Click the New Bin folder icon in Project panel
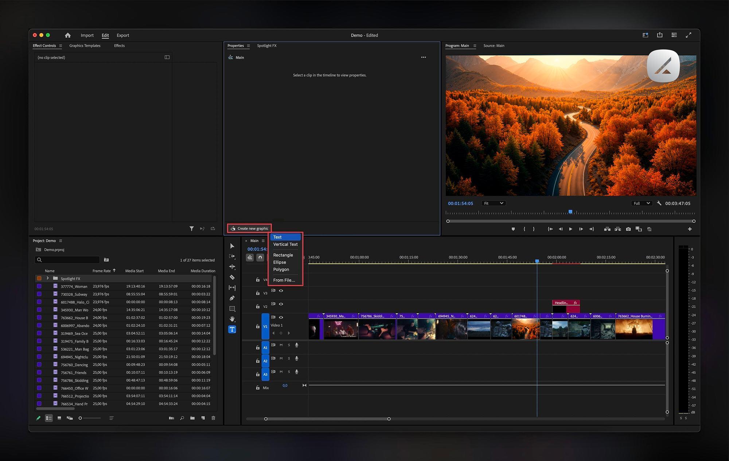Screen dimensions: 729x461 tap(192, 418)
